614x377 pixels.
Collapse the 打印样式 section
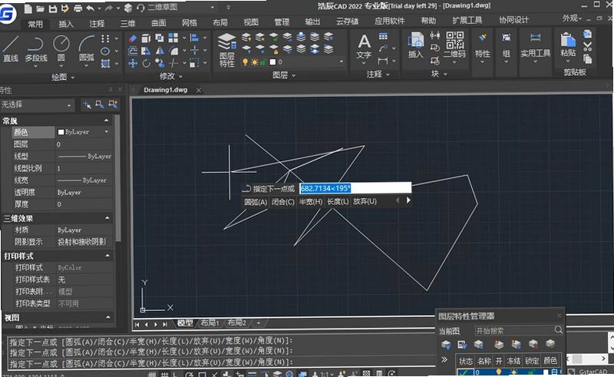[x=107, y=256]
